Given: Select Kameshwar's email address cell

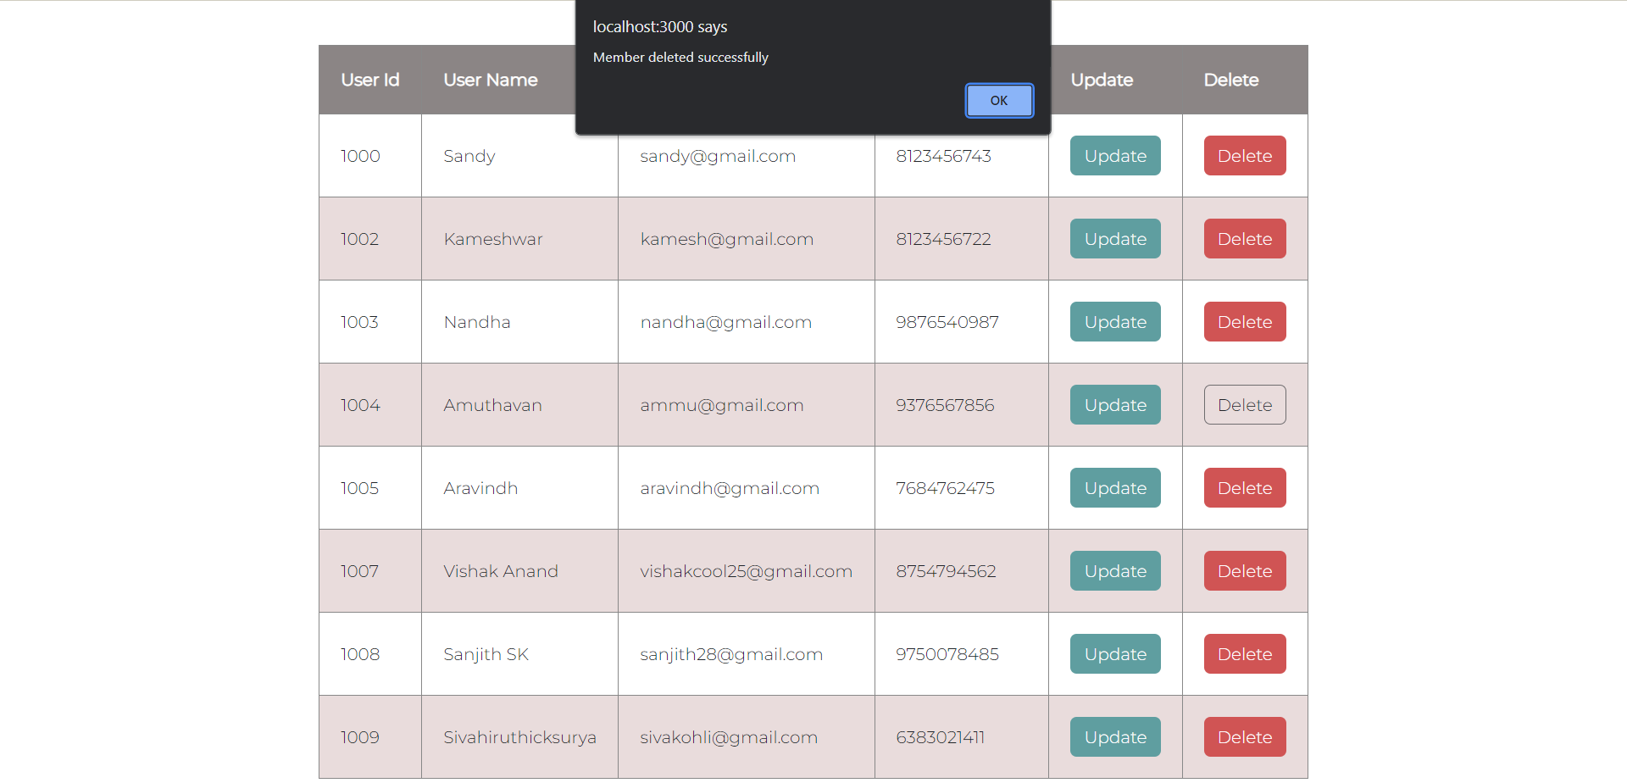Looking at the screenshot, I should point(726,238).
